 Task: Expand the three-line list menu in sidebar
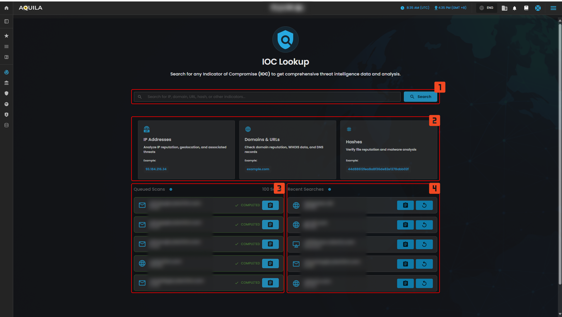(x=6, y=46)
